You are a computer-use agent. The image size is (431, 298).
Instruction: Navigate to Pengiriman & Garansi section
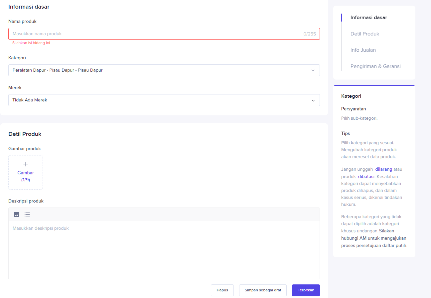(375, 66)
